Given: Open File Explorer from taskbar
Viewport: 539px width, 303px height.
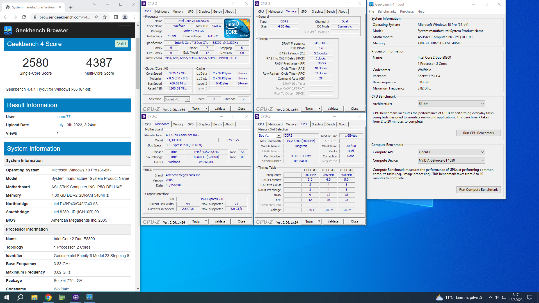Looking at the screenshot, I should click(x=34, y=297).
